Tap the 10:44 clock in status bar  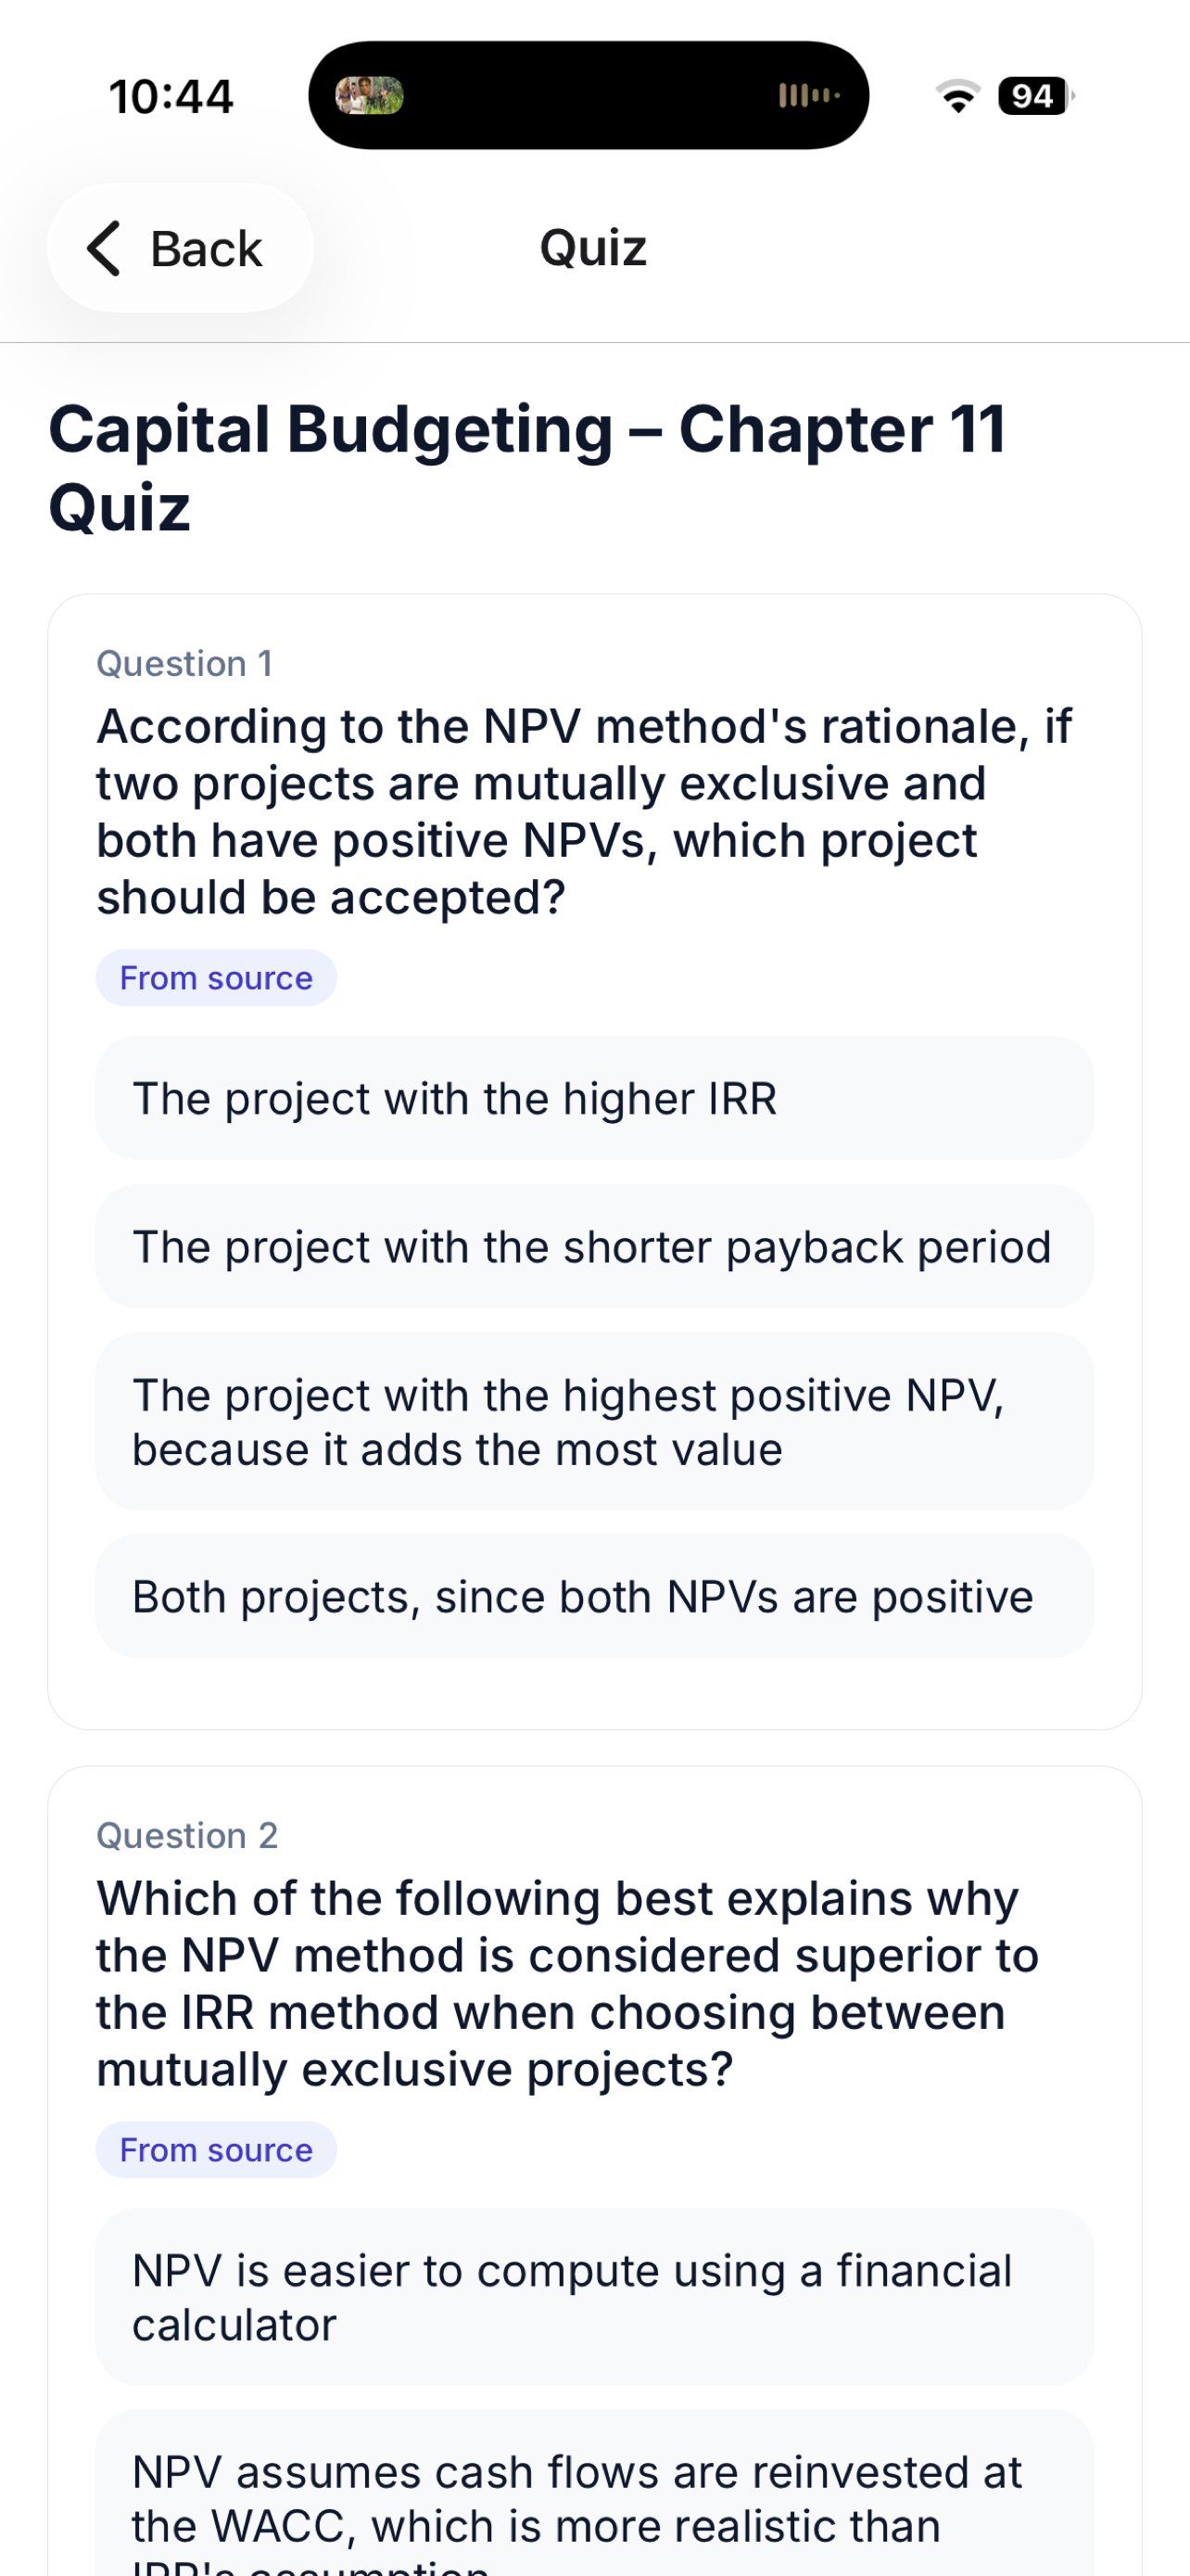coord(171,97)
